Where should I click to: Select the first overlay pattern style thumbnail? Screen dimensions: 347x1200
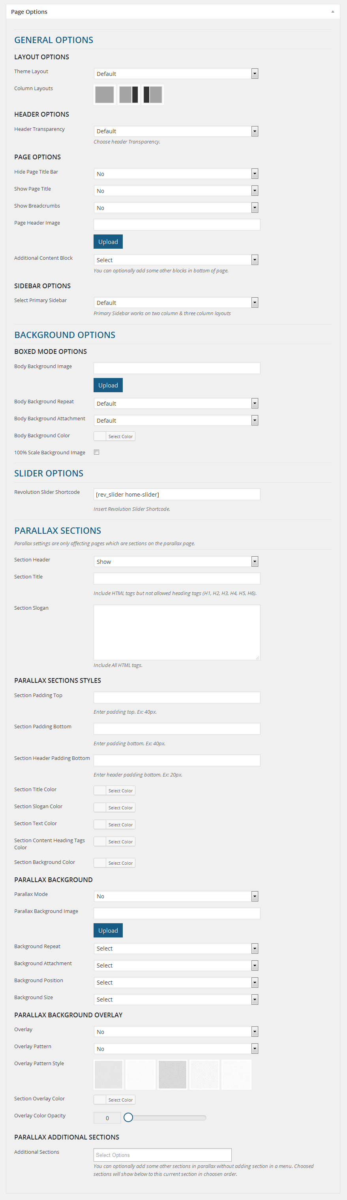click(109, 1074)
